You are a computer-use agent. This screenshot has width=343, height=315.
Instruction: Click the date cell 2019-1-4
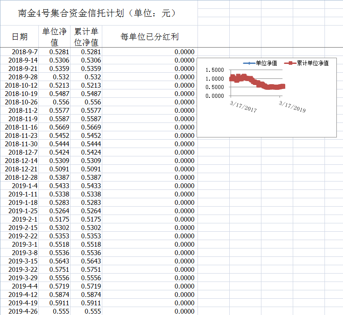[19, 185]
